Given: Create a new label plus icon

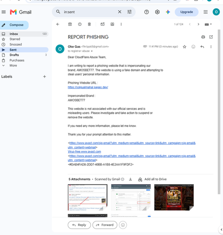Looking at the screenshot, I should click(x=45, y=77).
